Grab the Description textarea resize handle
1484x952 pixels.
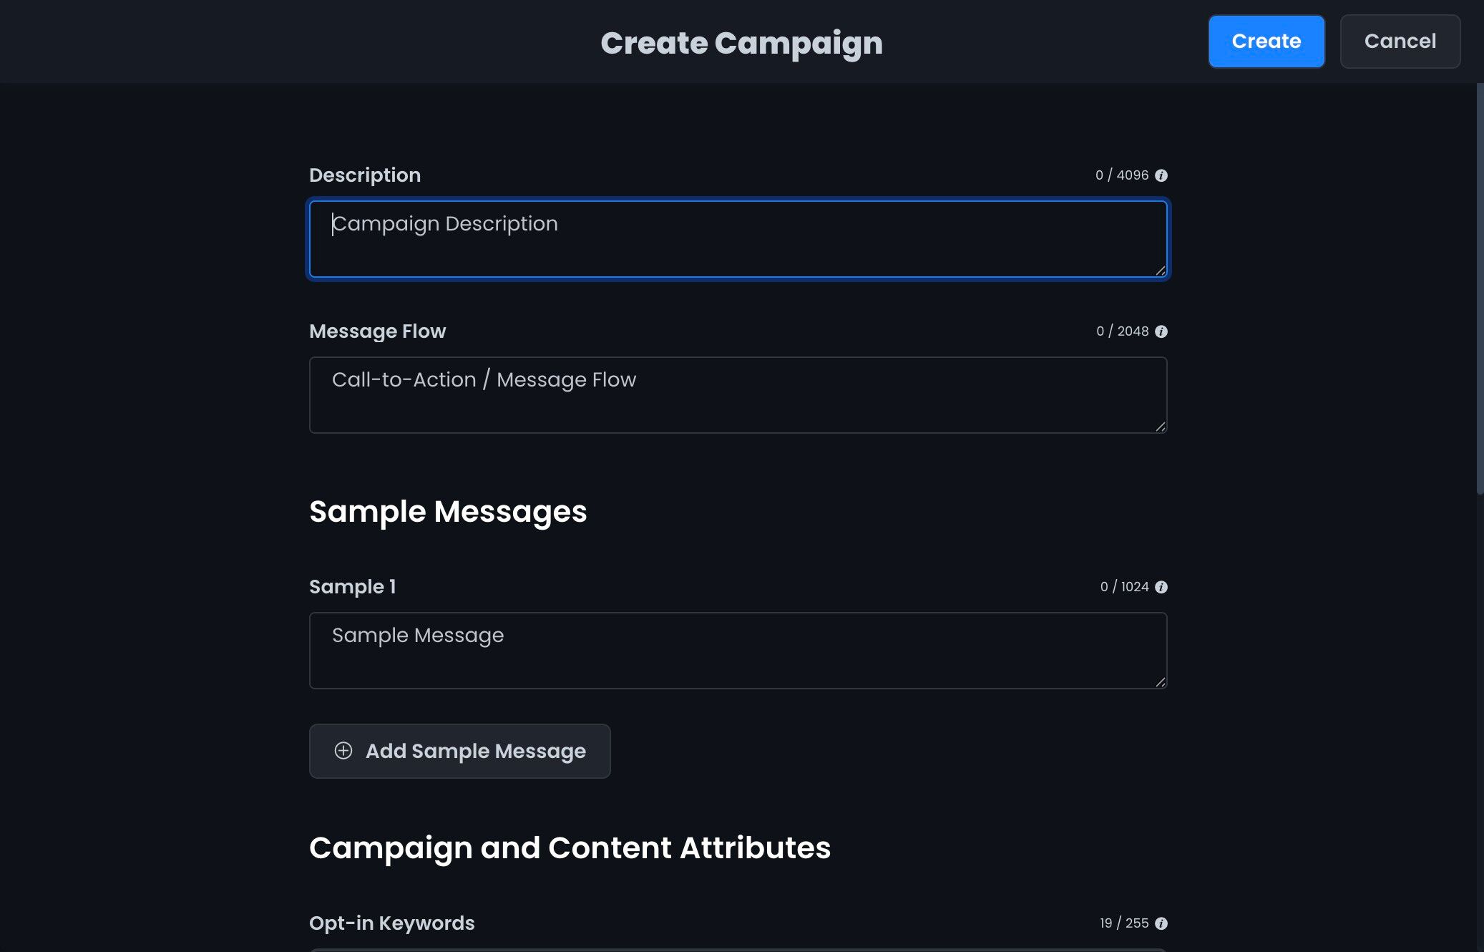[1160, 270]
